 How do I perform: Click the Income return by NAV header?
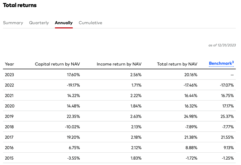(119, 64)
